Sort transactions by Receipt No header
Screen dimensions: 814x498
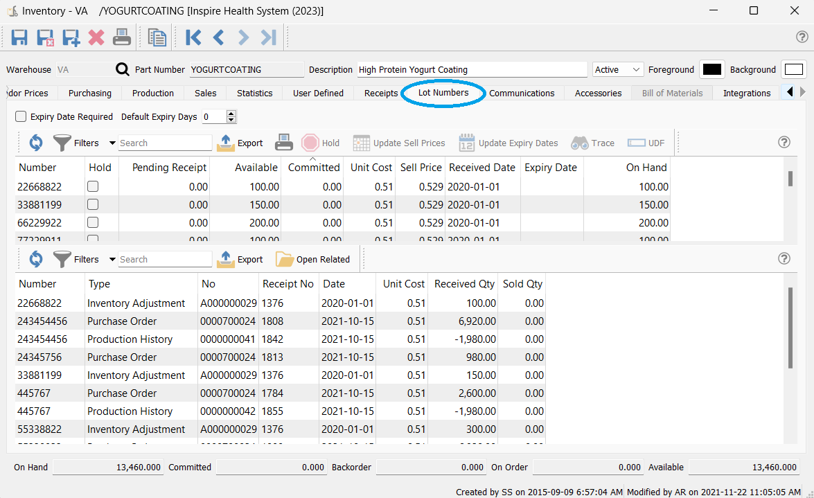pyautogui.click(x=288, y=283)
